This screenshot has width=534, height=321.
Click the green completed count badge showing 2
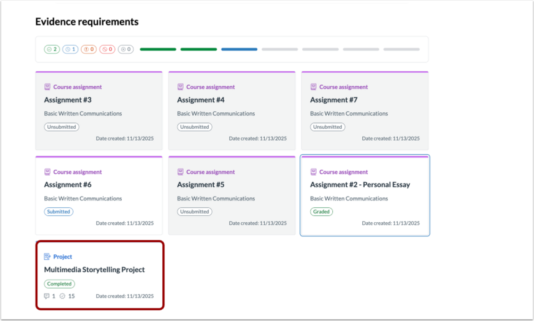(x=52, y=49)
